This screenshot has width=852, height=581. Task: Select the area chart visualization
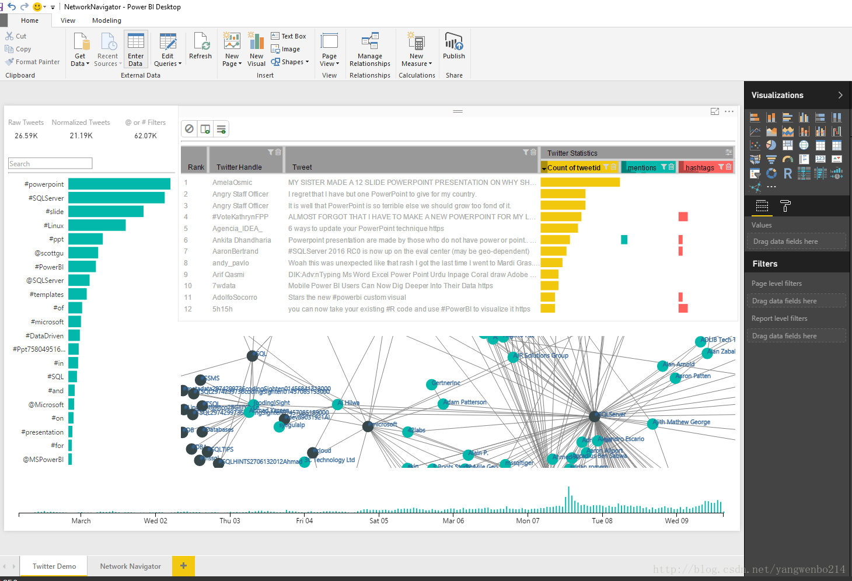(771, 131)
